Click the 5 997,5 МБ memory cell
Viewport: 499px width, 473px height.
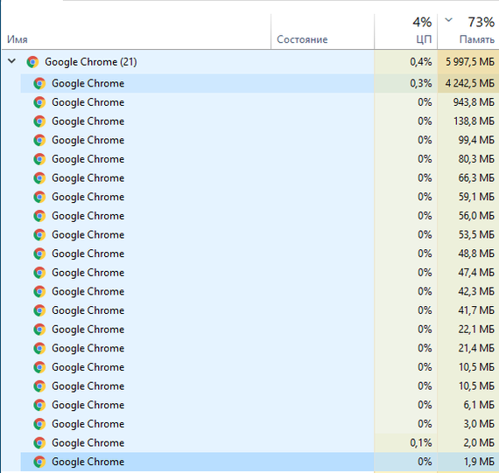(468, 62)
